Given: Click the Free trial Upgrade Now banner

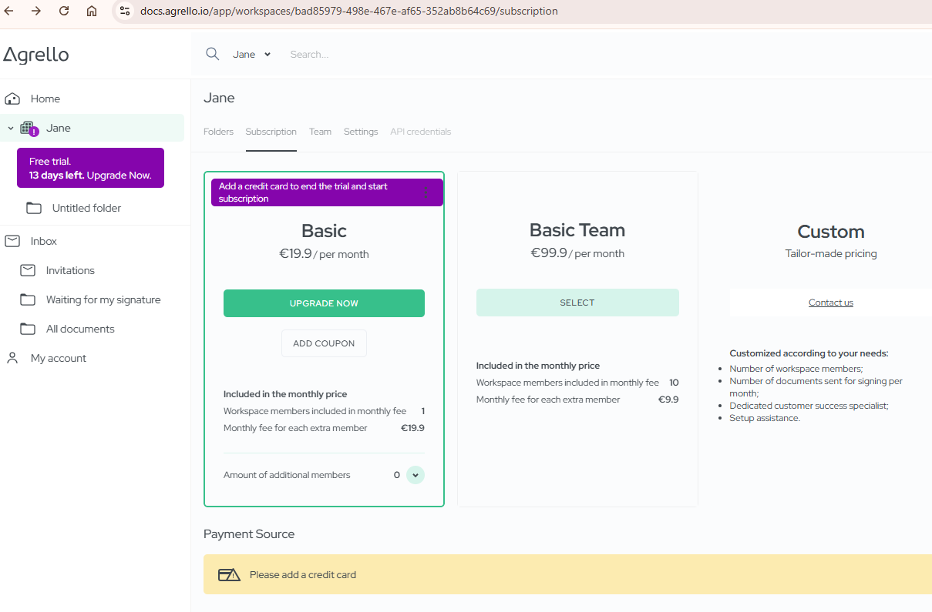Looking at the screenshot, I should 90,168.
